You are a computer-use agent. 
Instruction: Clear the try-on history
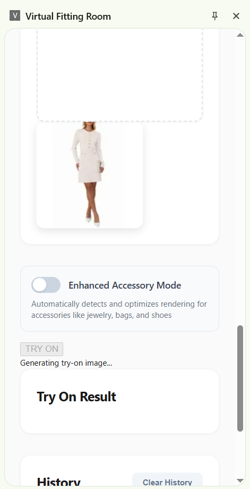click(168, 482)
